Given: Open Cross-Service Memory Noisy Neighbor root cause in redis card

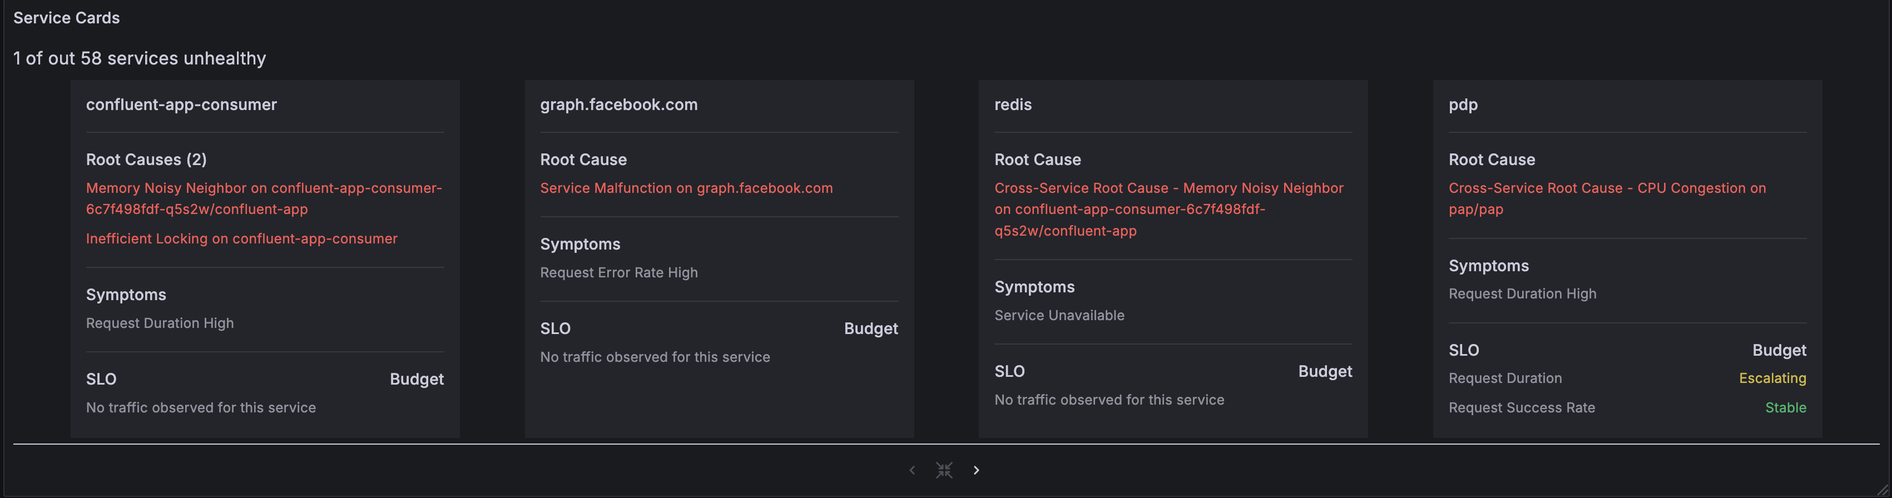Looking at the screenshot, I should tap(1168, 210).
